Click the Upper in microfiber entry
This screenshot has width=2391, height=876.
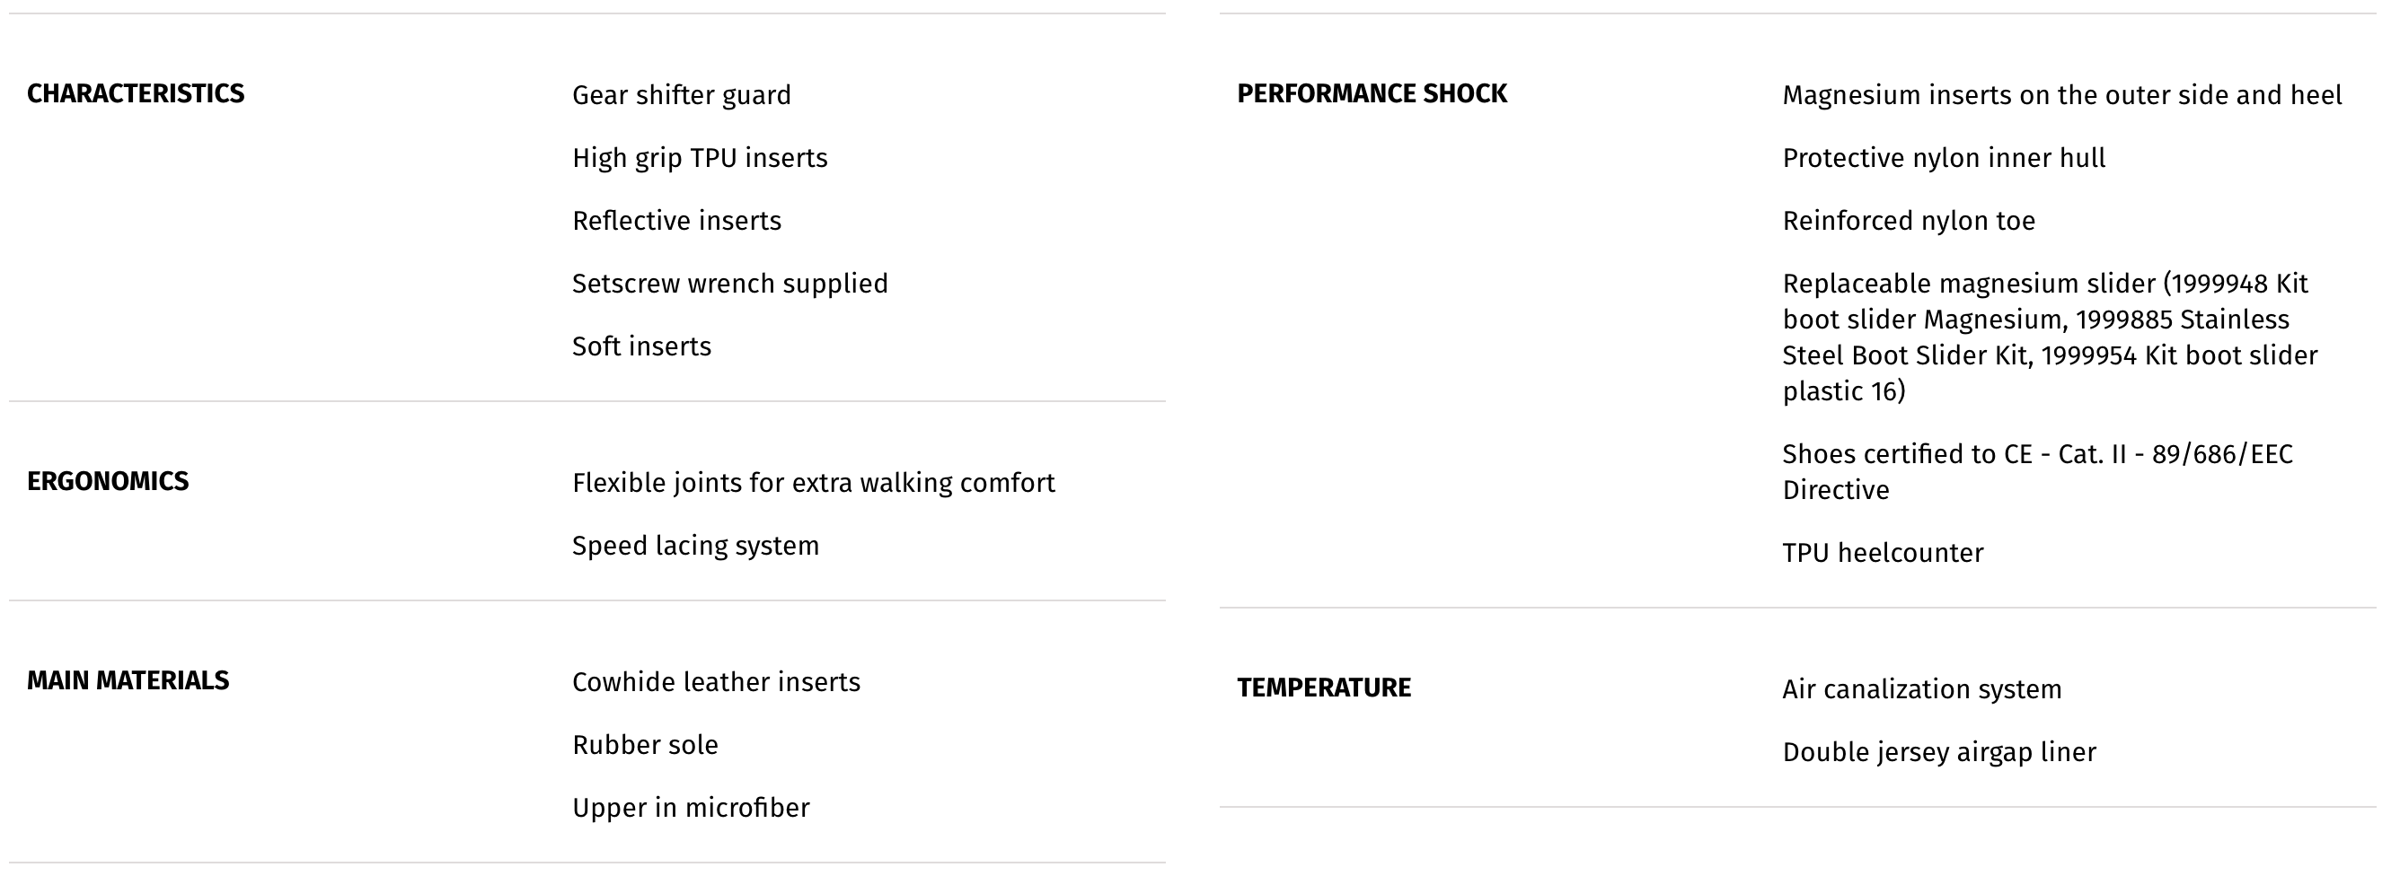(x=691, y=809)
